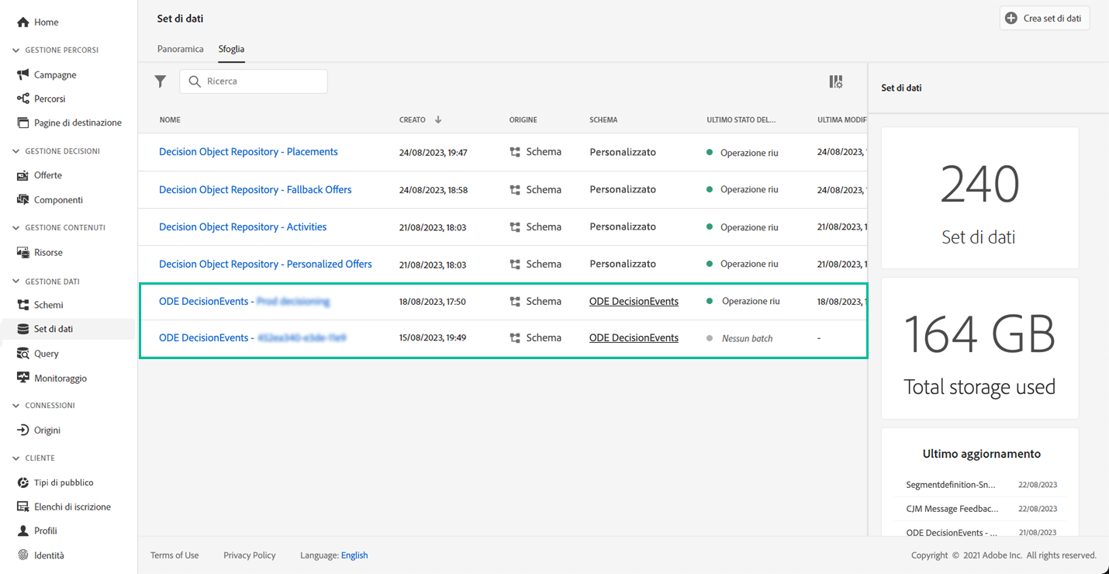Viewport: 1109px width, 574px height.
Task: Click the 24/08/2023, 19:47 creation date
Action: click(x=434, y=153)
